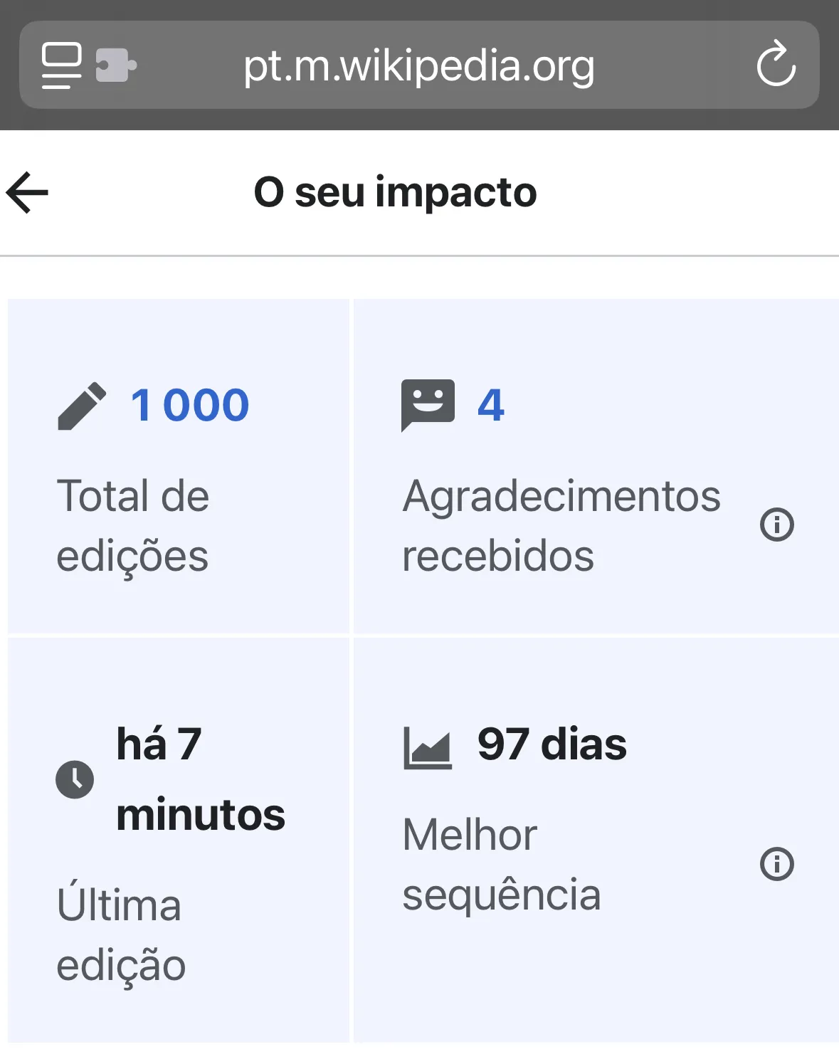Click the pencil edit icon
This screenshot has height=1054, width=839.
[x=82, y=406]
